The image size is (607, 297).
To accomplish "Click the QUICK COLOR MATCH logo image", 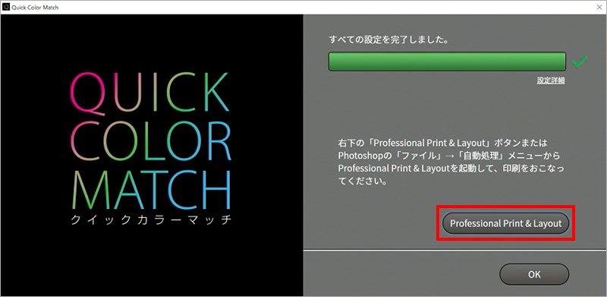I will pos(151,141).
